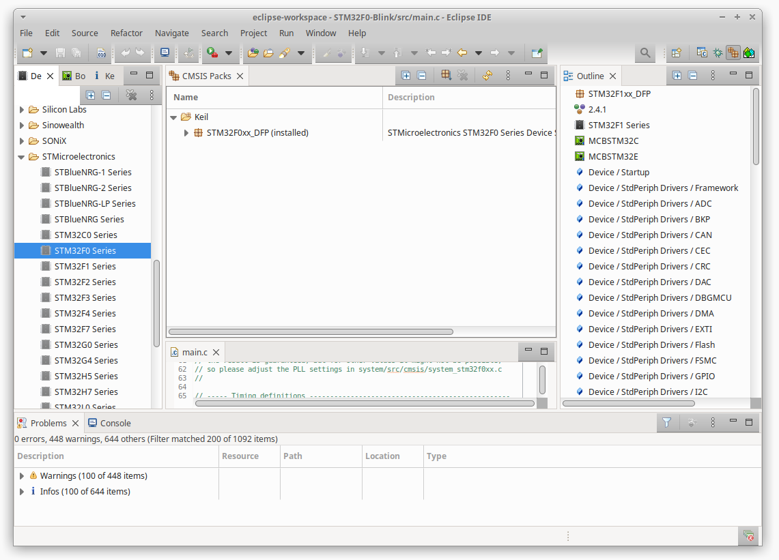779x560 pixels.
Task: Click the refresh icon in CMSIS Packs toolbar
Action: [x=487, y=76]
